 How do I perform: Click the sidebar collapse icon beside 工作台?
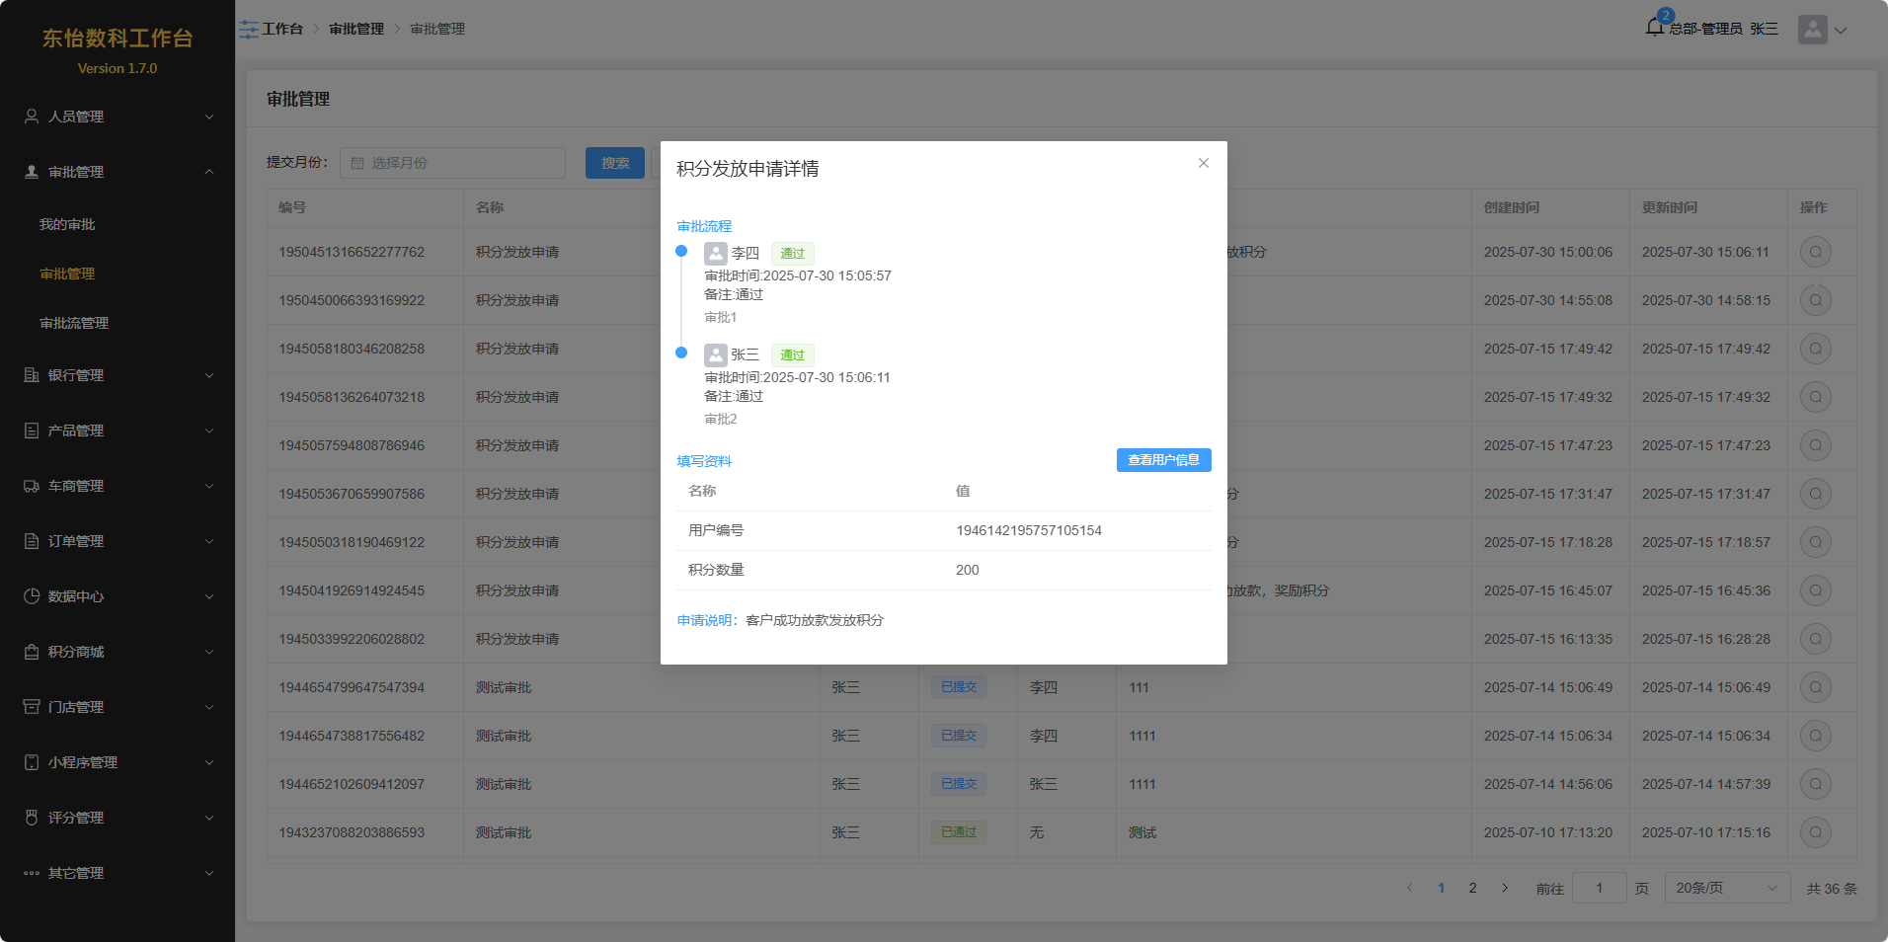point(249,30)
